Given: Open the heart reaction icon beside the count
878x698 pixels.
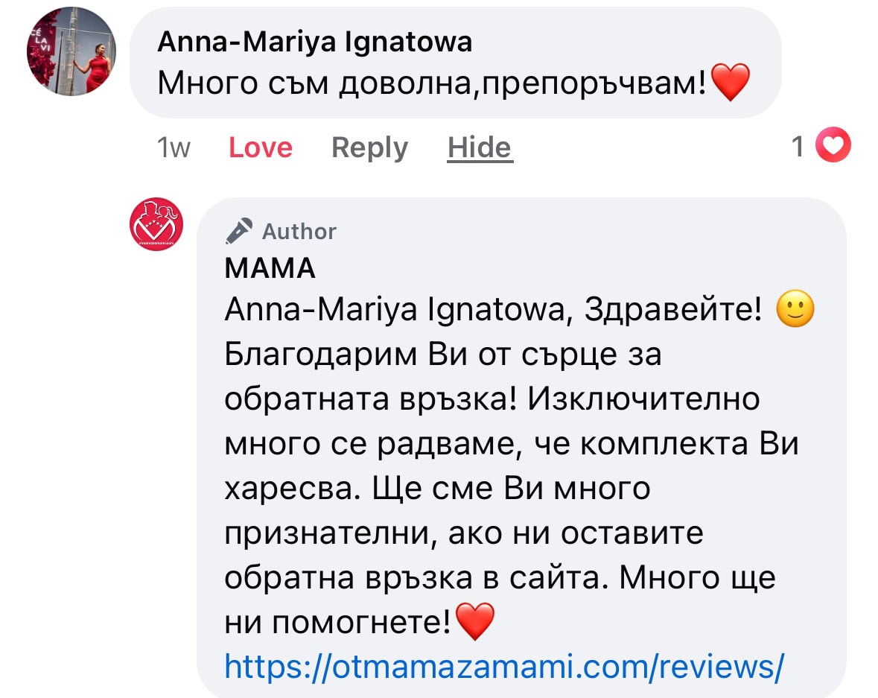Looking at the screenshot, I should click(833, 146).
